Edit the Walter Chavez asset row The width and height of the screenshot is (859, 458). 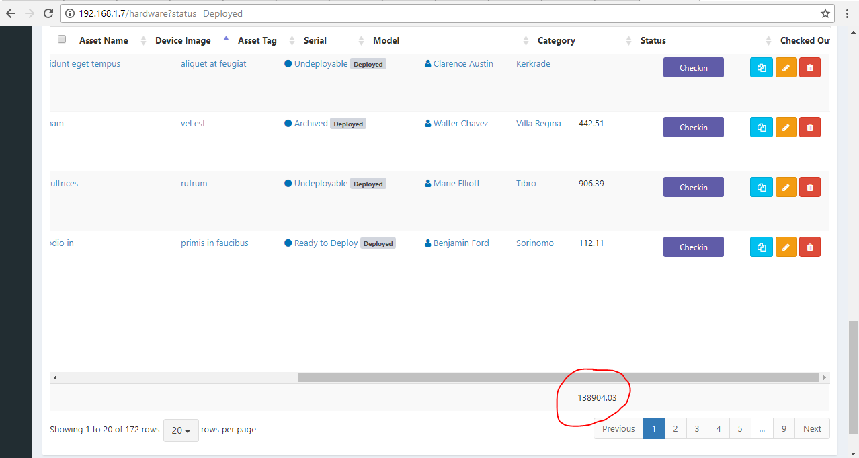pos(786,127)
